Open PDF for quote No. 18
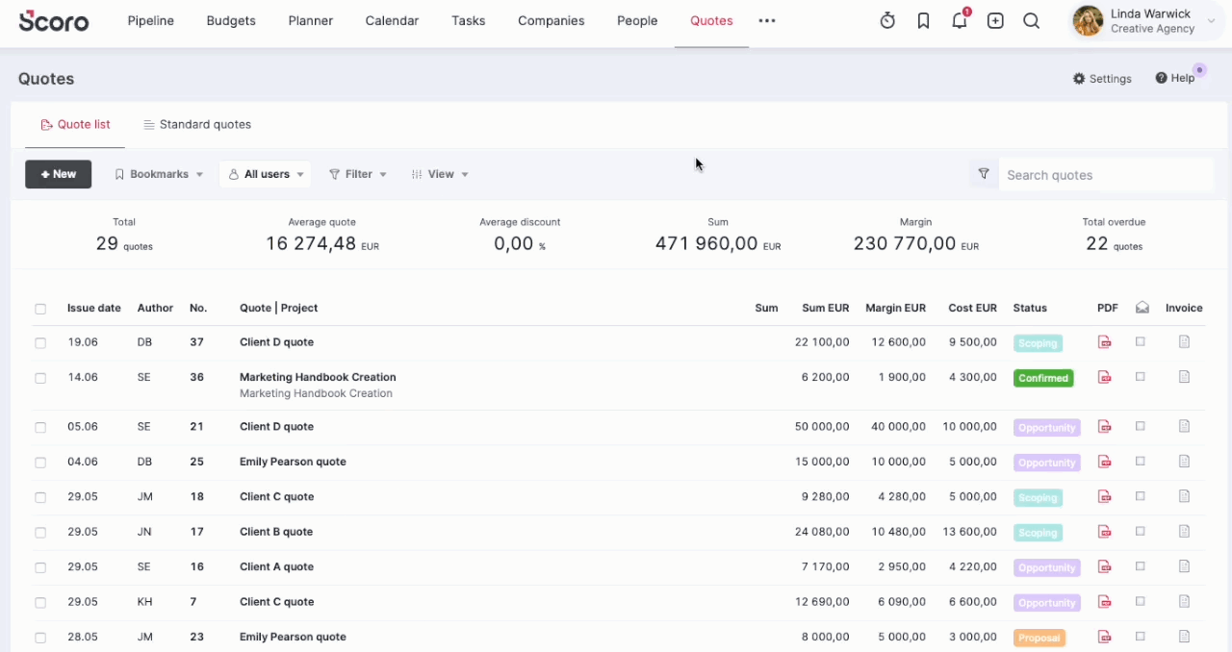The image size is (1232, 652). (1105, 497)
